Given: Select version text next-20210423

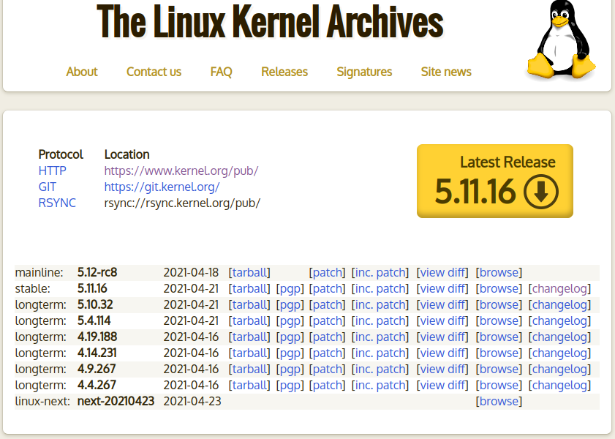Looking at the screenshot, I should coord(116,401).
